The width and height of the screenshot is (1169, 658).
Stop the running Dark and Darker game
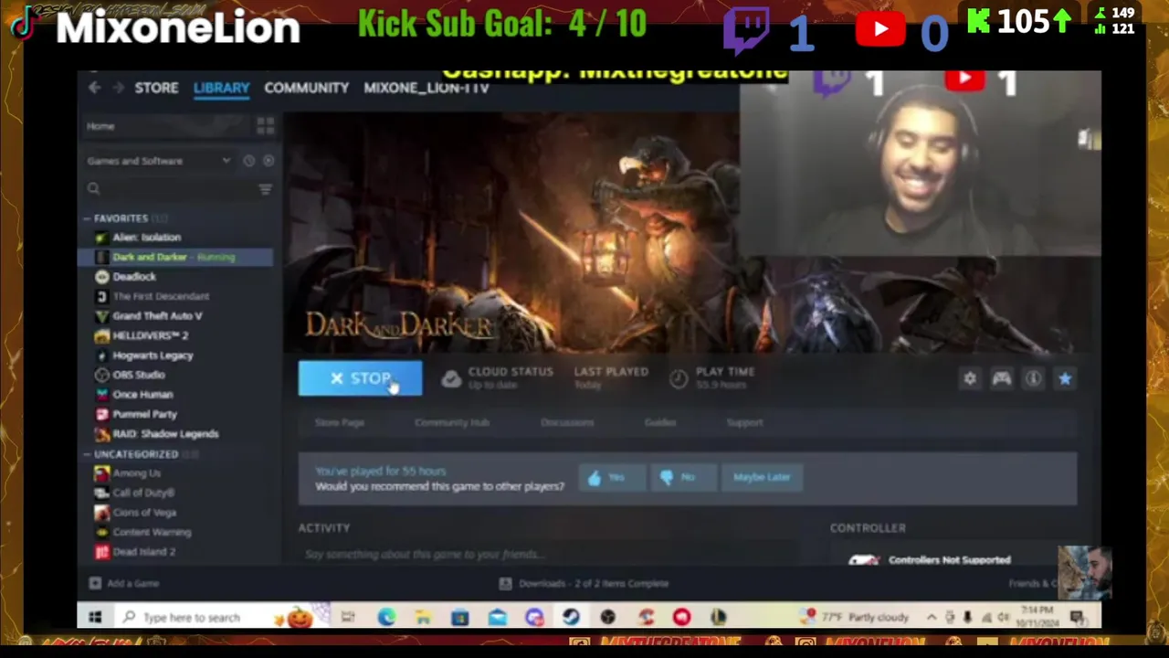tap(360, 378)
